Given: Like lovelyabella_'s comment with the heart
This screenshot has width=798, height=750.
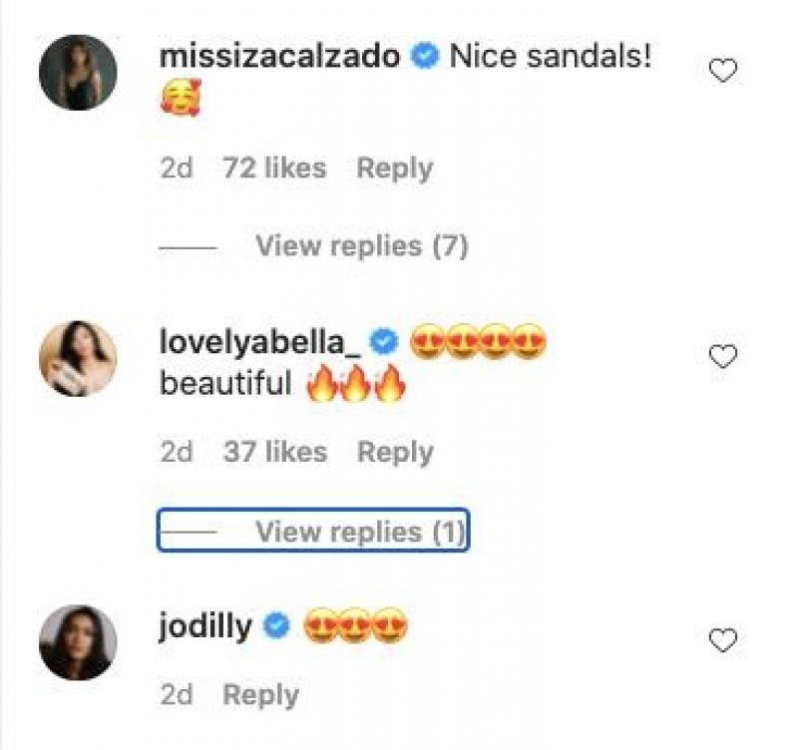Looking at the screenshot, I should coord(722,356).
